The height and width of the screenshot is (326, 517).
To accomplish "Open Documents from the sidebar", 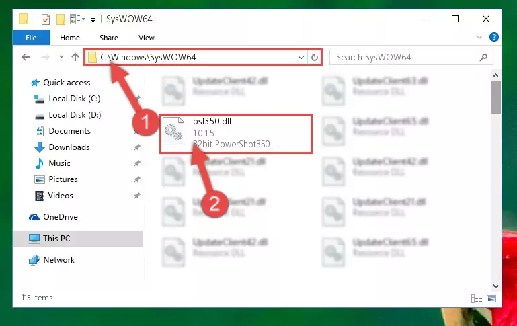I will click(69, 131).
